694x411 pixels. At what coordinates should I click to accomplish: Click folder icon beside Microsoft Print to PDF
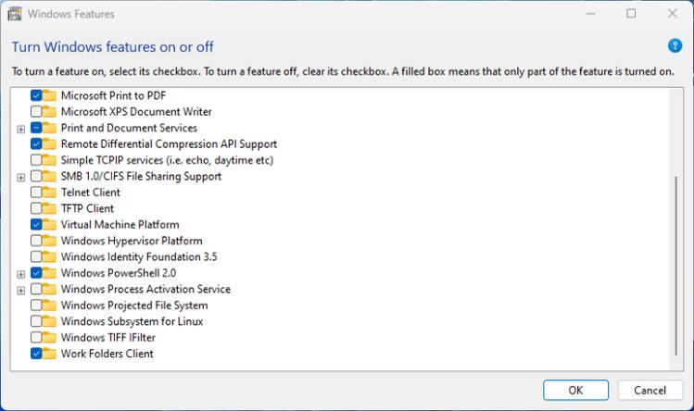click(50, 95)
